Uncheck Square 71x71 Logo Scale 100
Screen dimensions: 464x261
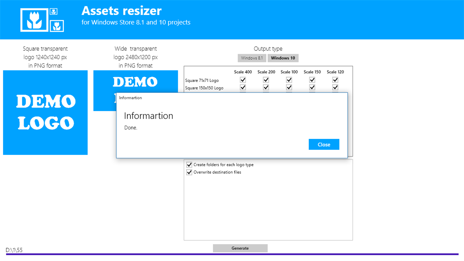coord(289,80)
